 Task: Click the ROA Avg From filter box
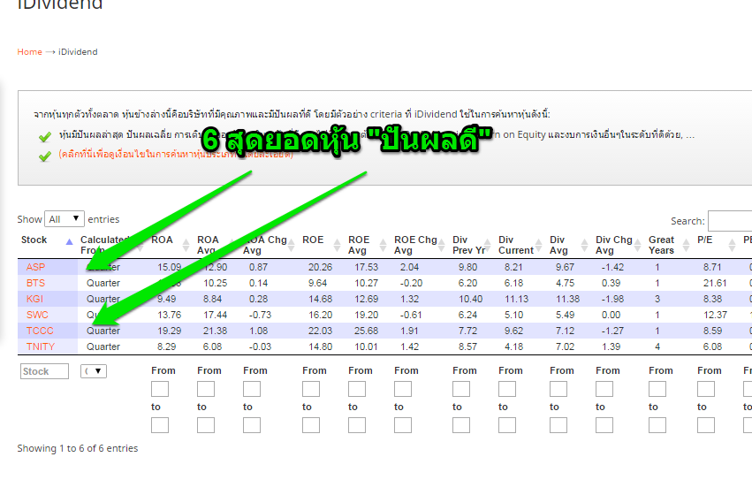pos(206,389)
